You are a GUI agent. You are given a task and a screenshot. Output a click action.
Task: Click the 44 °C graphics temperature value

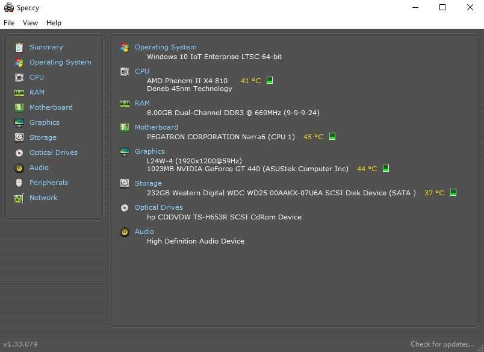[x=367, y=169]
